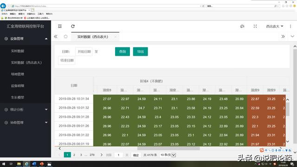
Task: Click the next page arrow in pagination
Action: click(x=102, y=154)
